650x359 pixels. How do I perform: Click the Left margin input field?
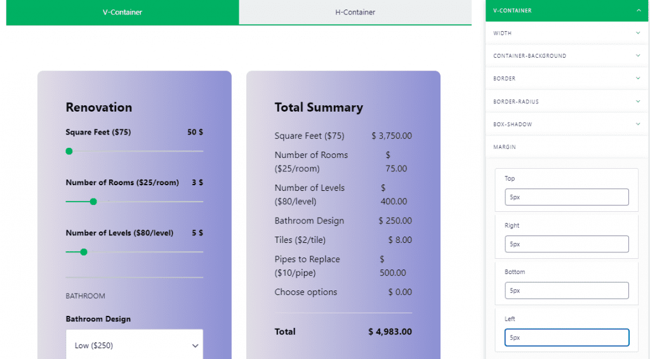click(567, 337)
